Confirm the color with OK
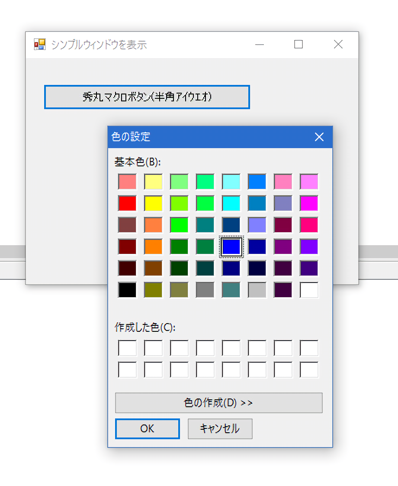This screenshot has width=398, height=486. coord(147,429)
